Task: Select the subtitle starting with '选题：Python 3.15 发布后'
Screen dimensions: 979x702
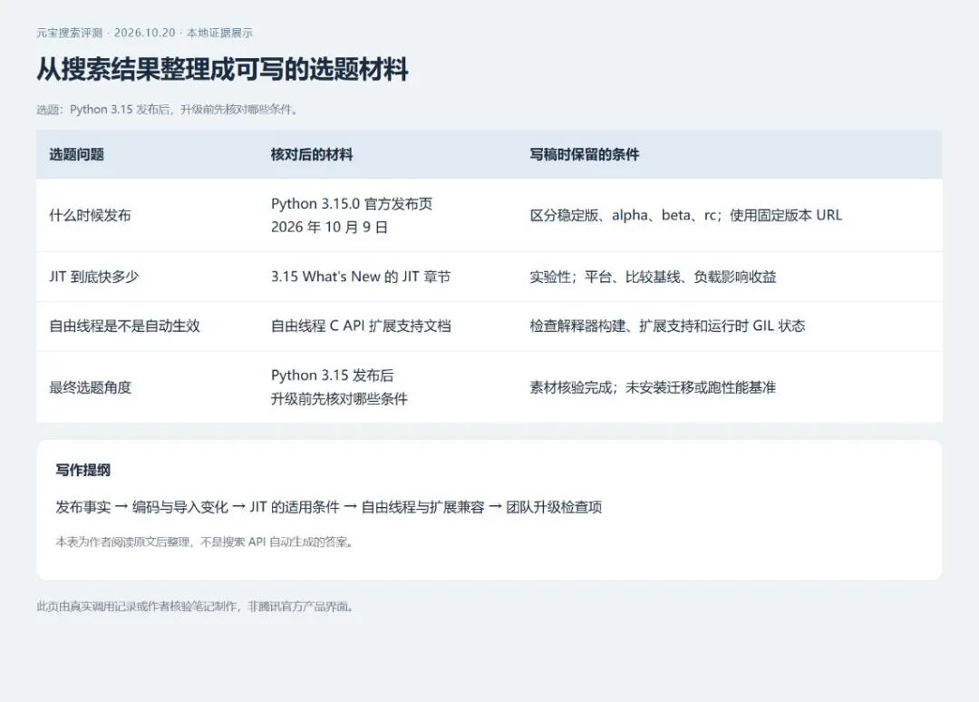Action: [x=169, y=110]
